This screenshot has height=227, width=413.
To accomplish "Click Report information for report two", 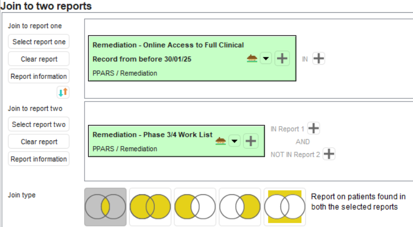I will pos(39,159).
